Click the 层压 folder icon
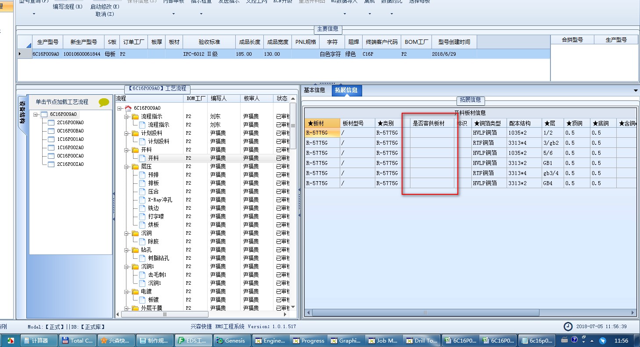Screen dimensions: 640x347 136,166
